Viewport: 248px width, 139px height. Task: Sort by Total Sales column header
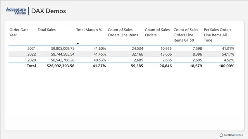tap(46, 30)
